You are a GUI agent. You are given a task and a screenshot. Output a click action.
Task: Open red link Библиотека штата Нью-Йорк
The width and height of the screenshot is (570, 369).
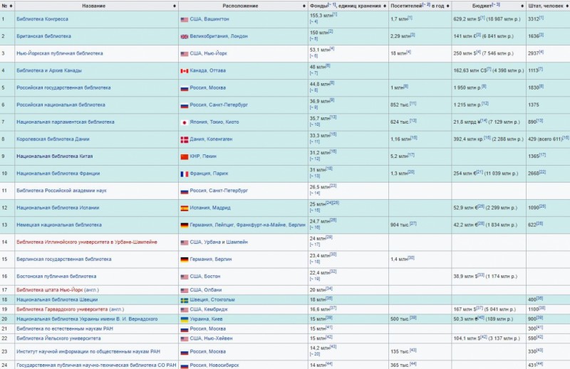pyautogui.click(x=50, y=289)
